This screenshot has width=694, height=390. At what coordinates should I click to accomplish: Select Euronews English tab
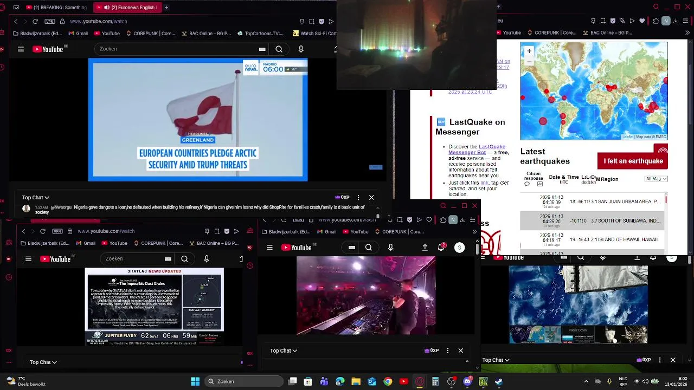[x=127, y=8]
